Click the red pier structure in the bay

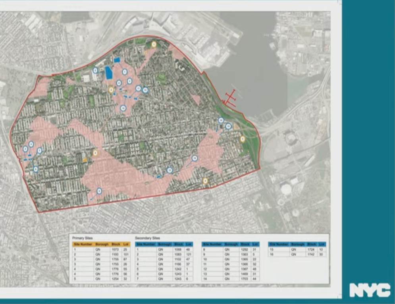coord(231,98)
